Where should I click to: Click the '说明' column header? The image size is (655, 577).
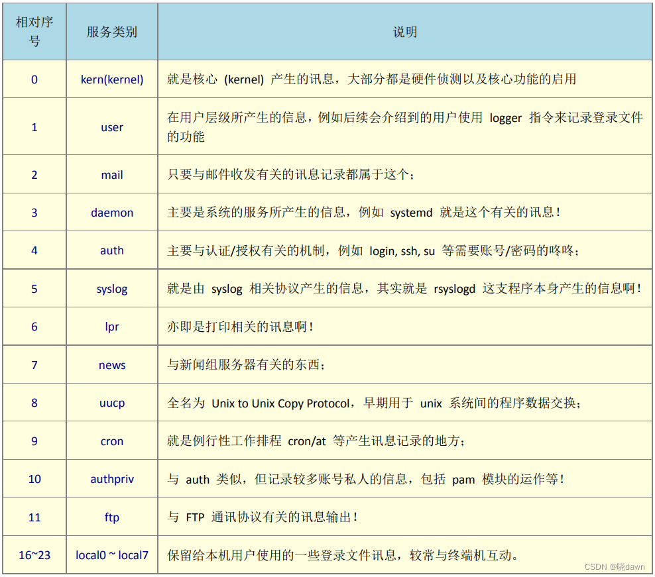(x=405, y=31)
